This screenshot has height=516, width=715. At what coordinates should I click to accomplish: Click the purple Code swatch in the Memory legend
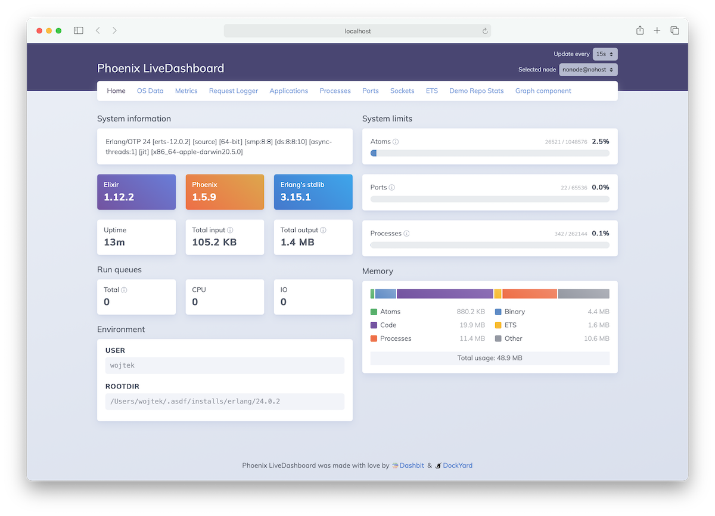(374, 325)
